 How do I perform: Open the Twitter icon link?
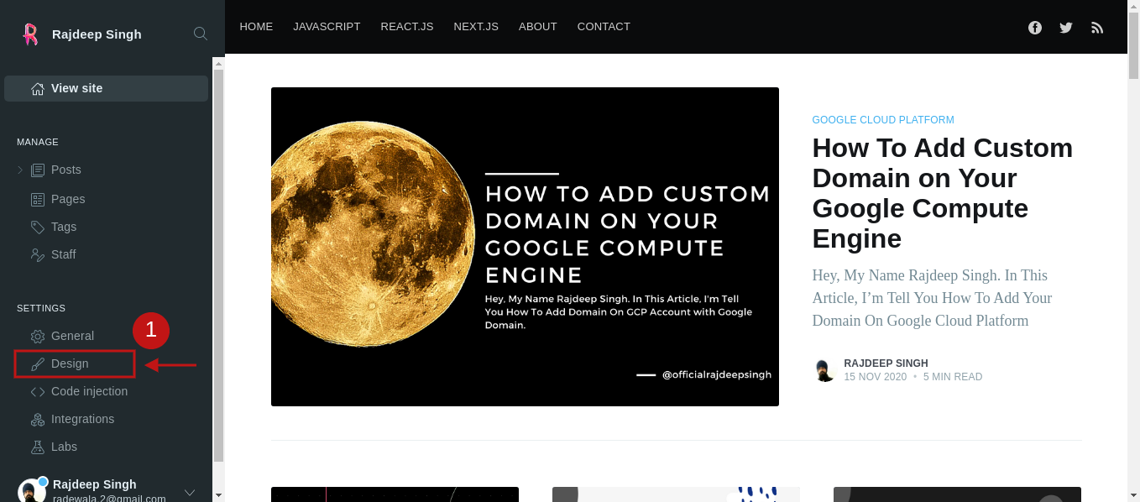click(x=1066, y=28)
